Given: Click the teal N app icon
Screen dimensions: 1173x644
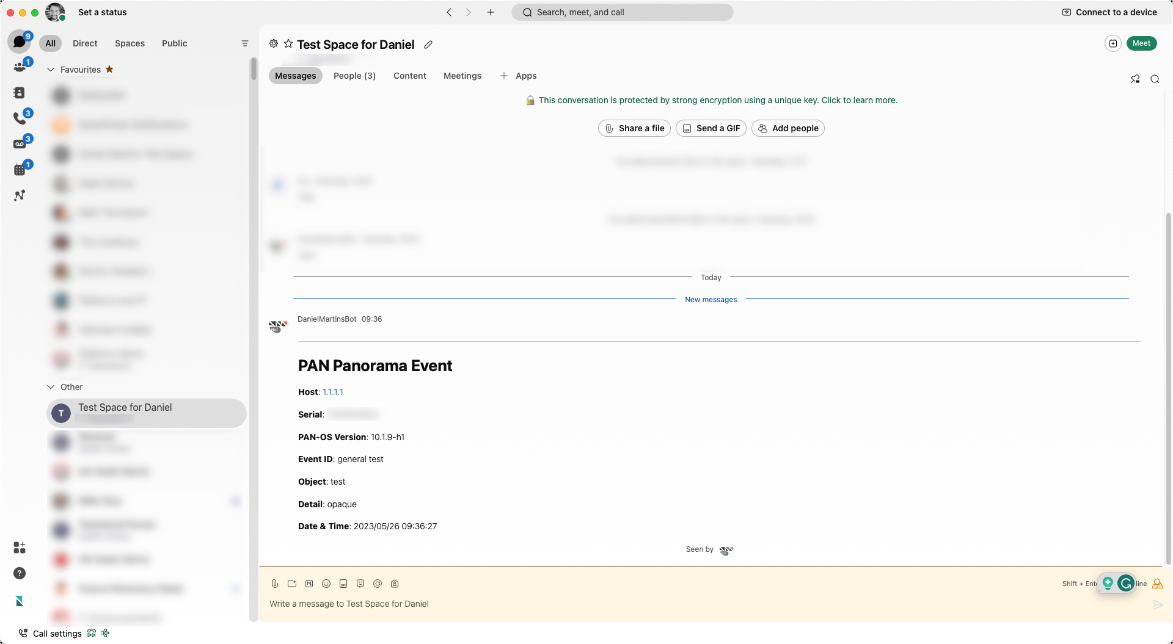Looking at the screenshot, I should point(20,601).
